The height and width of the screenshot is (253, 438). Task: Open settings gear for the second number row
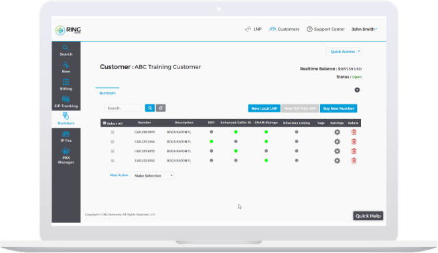[x=337, y=142]
